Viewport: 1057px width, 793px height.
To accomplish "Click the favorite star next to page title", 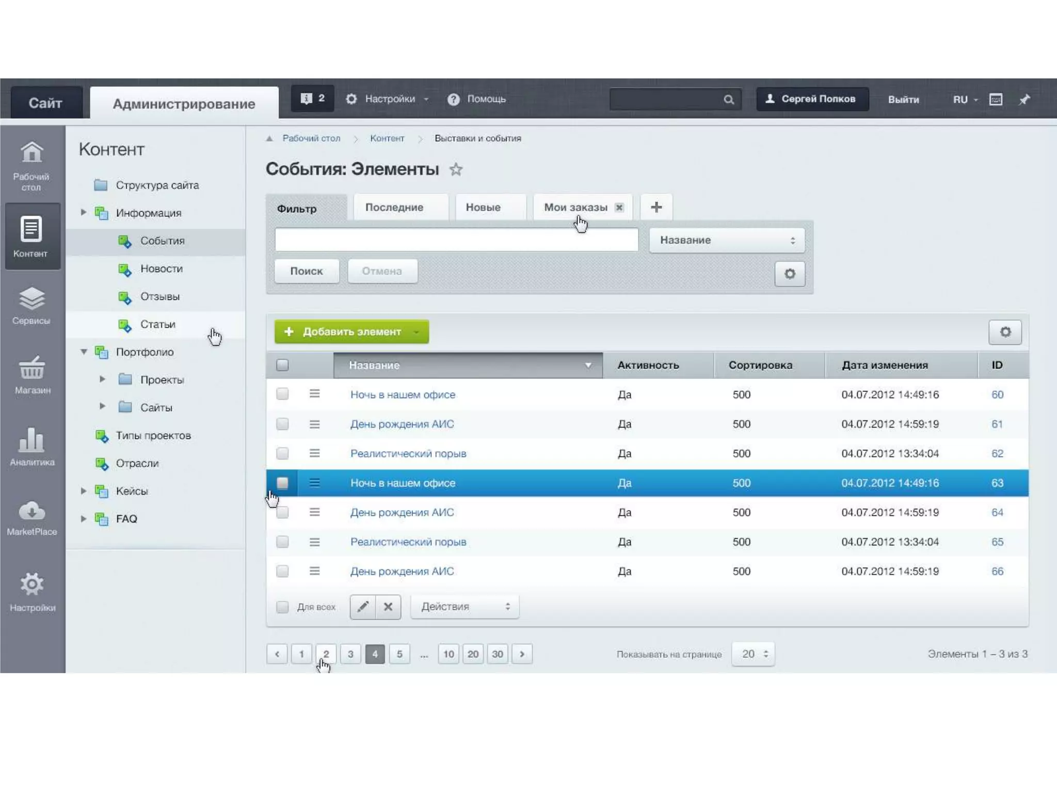I will coord(456,169).
